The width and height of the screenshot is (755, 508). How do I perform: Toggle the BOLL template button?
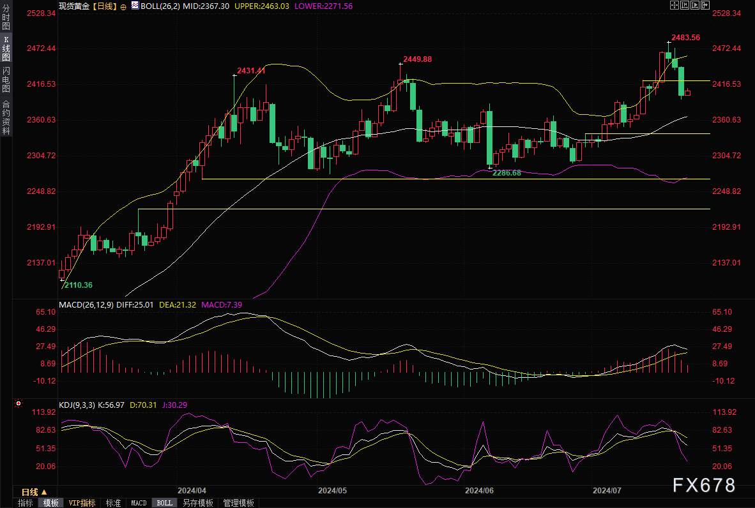[165, 503]
